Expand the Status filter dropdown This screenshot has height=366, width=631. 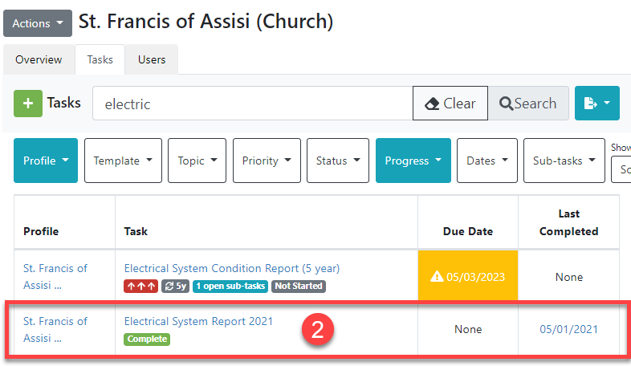(337, 161)
